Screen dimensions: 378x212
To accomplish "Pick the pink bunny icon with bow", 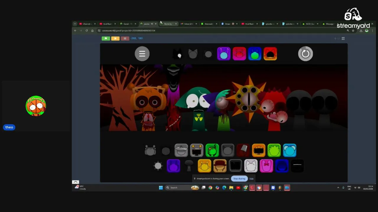I will point(266,166).
